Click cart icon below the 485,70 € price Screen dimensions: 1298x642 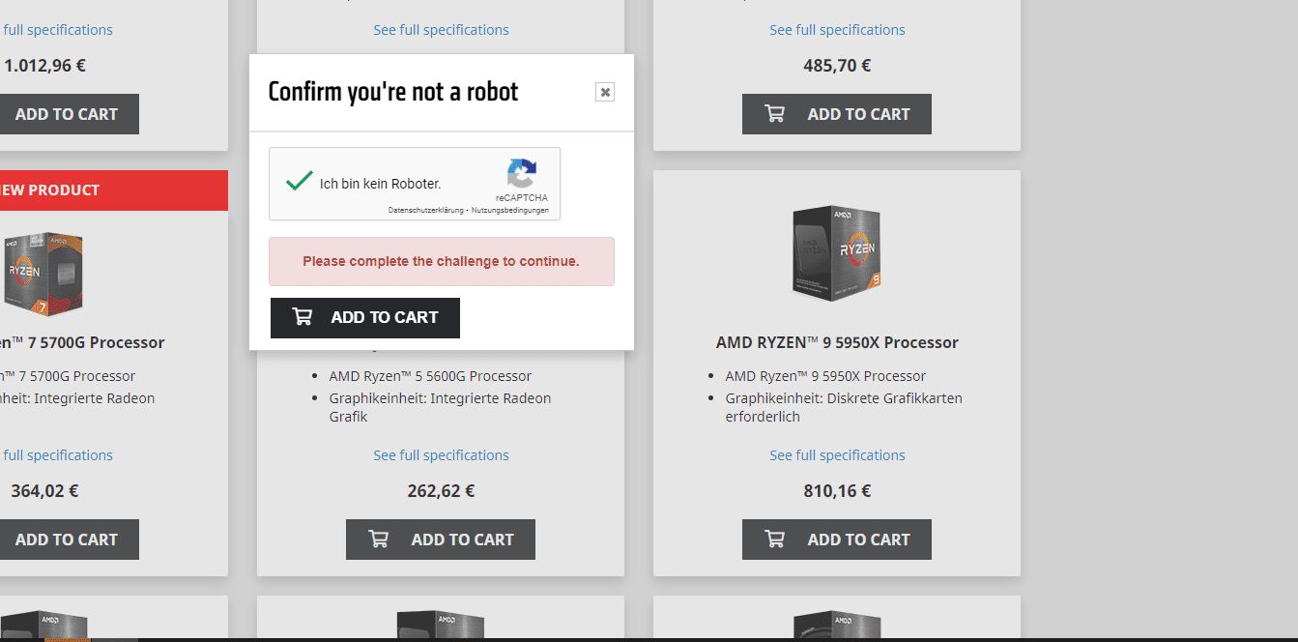tap(775, 114)
